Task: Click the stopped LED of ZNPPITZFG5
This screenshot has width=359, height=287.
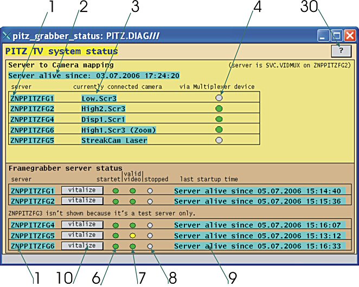Action: click(150, 236)
